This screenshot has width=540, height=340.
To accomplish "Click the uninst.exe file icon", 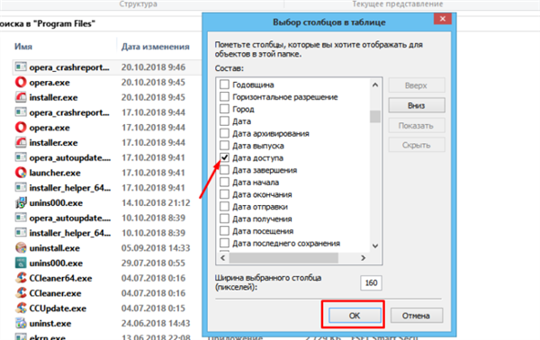I will pos(21,323).
